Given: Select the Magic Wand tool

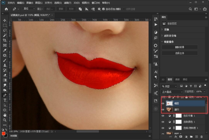Looking at the screenshot, I should [x=5, y=35].
